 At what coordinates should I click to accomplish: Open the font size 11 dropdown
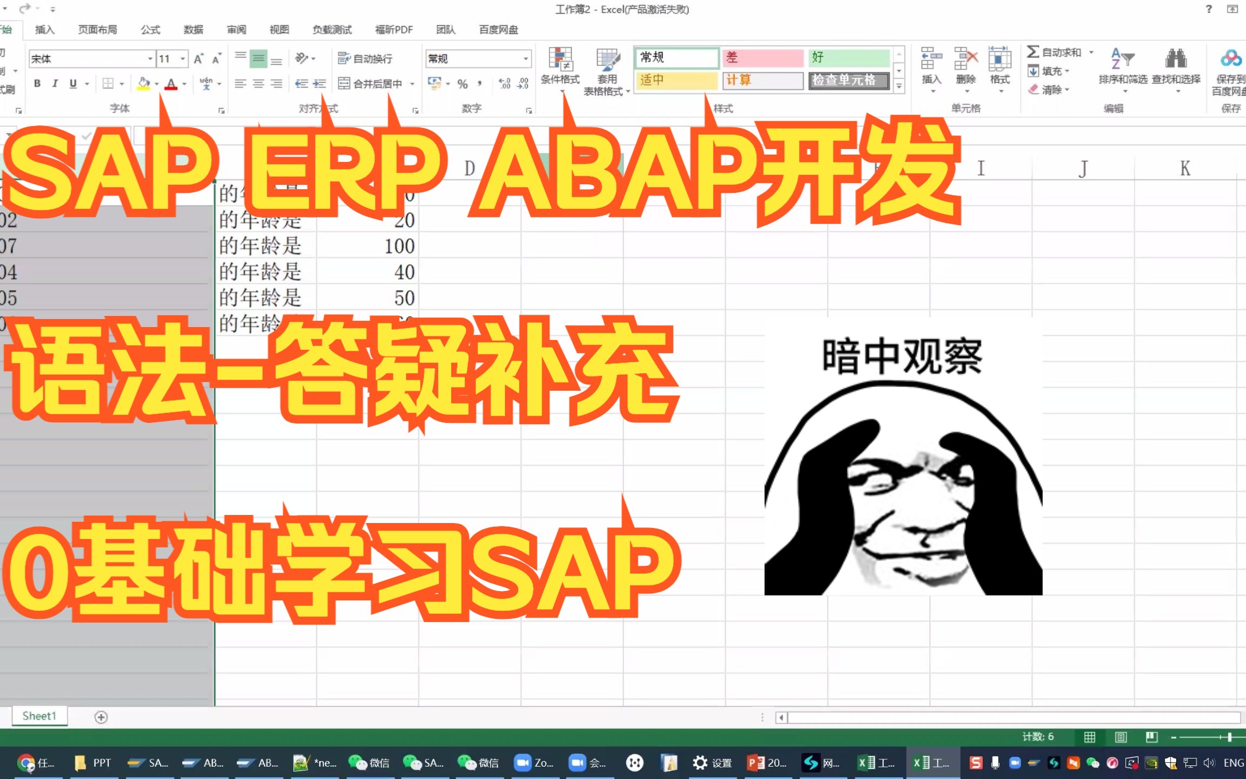[x=183, y=59]
